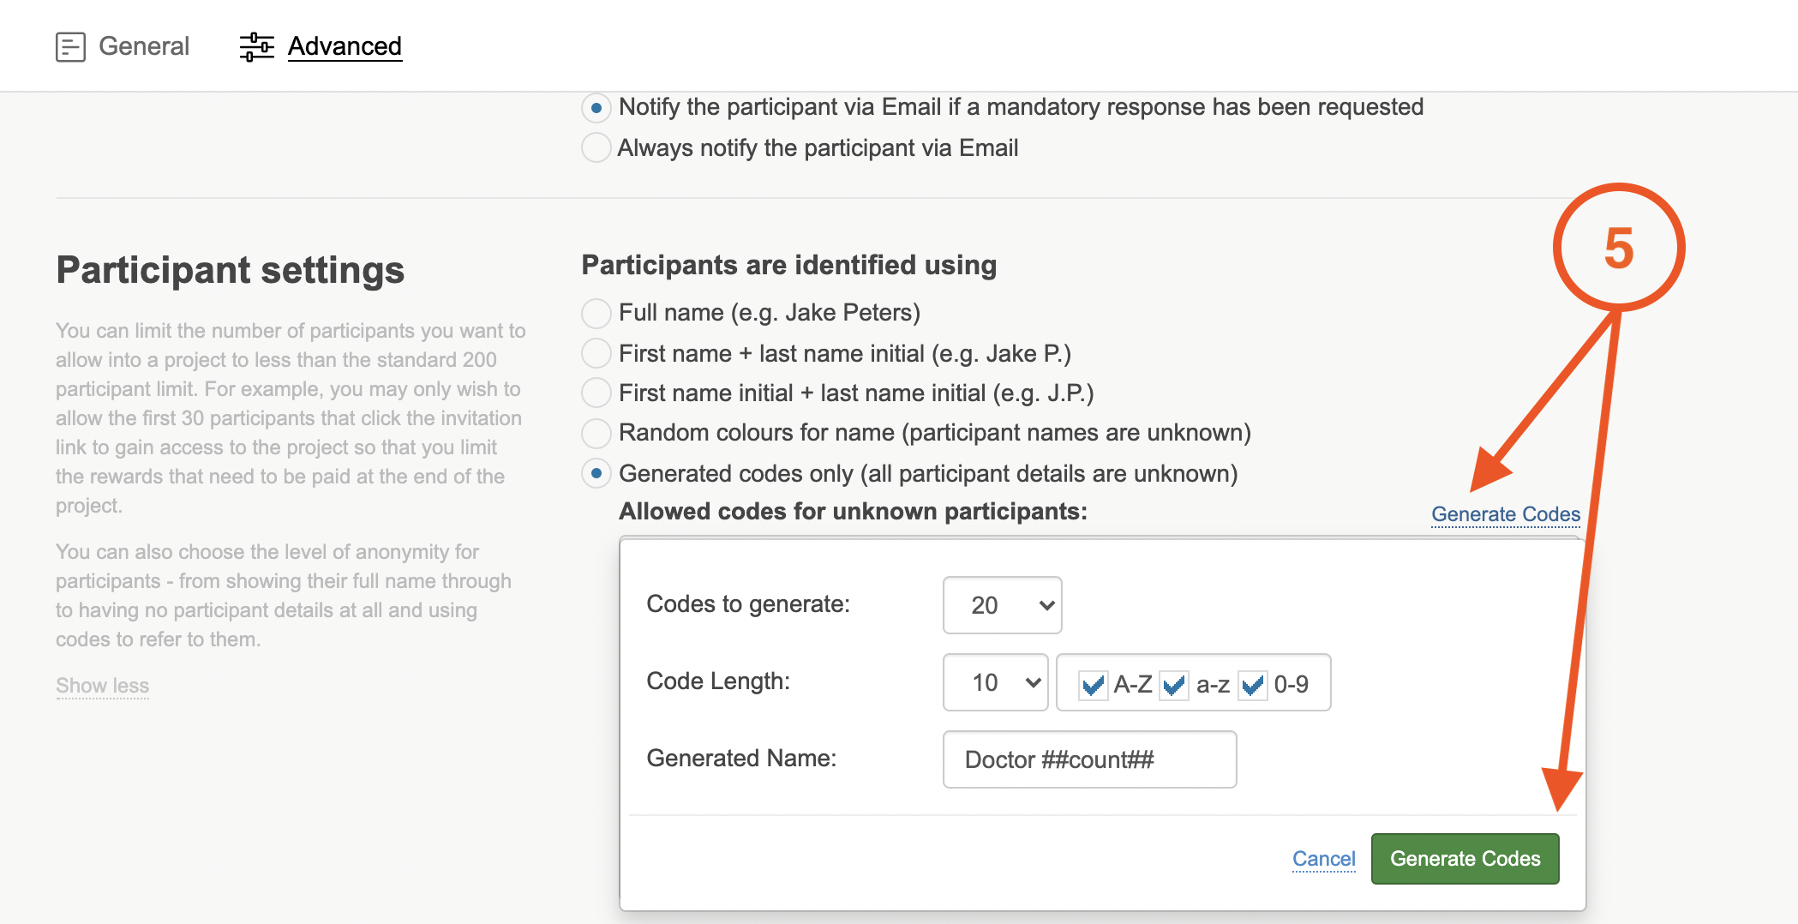Screen dimensions: 1798x924
Task: Click the Generated Name text field
Action: pyautogui.click(x=1089, y=759)
